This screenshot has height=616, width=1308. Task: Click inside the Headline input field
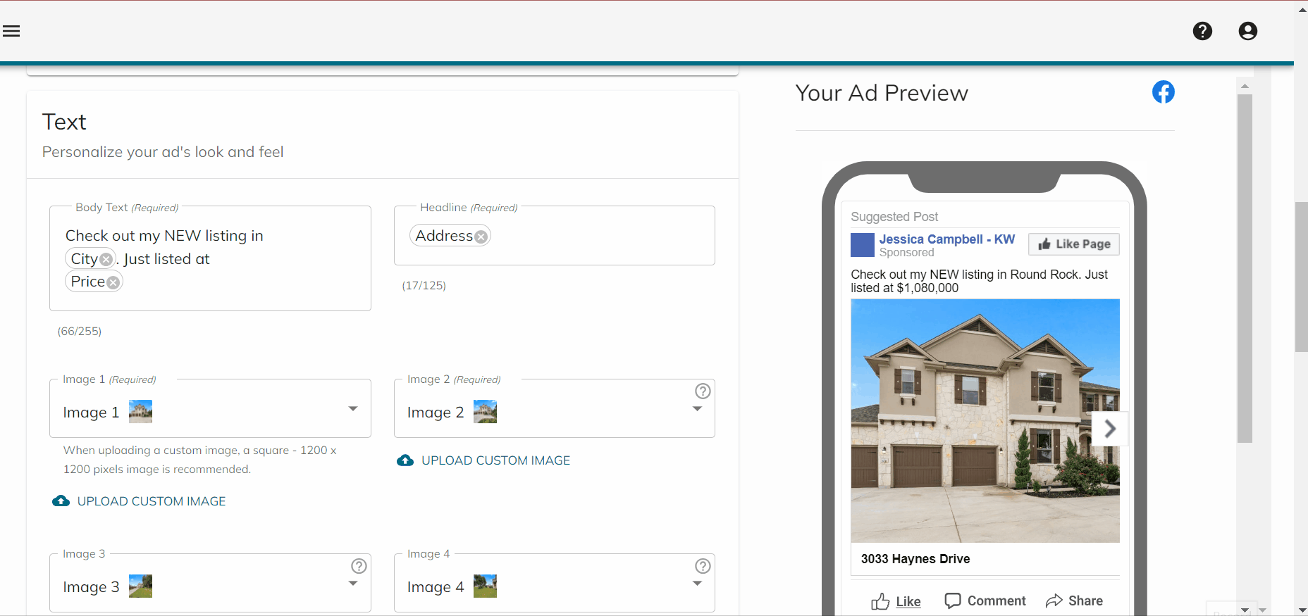click(555, 236)
